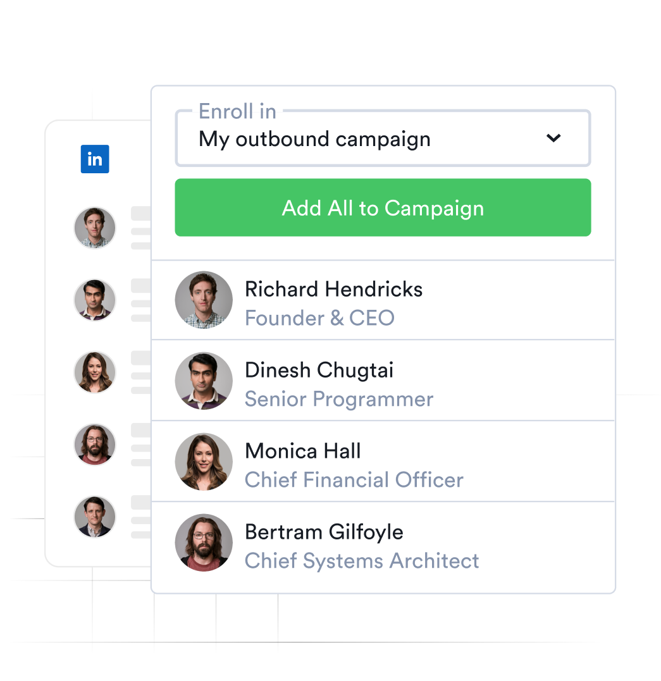Select second small avatar in LinkedIn sidebar
The image size is (661, 681).
click(95, 300)
